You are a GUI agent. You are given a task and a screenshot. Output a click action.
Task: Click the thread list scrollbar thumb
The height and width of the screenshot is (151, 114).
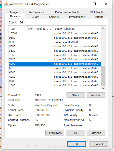point(103,76)
